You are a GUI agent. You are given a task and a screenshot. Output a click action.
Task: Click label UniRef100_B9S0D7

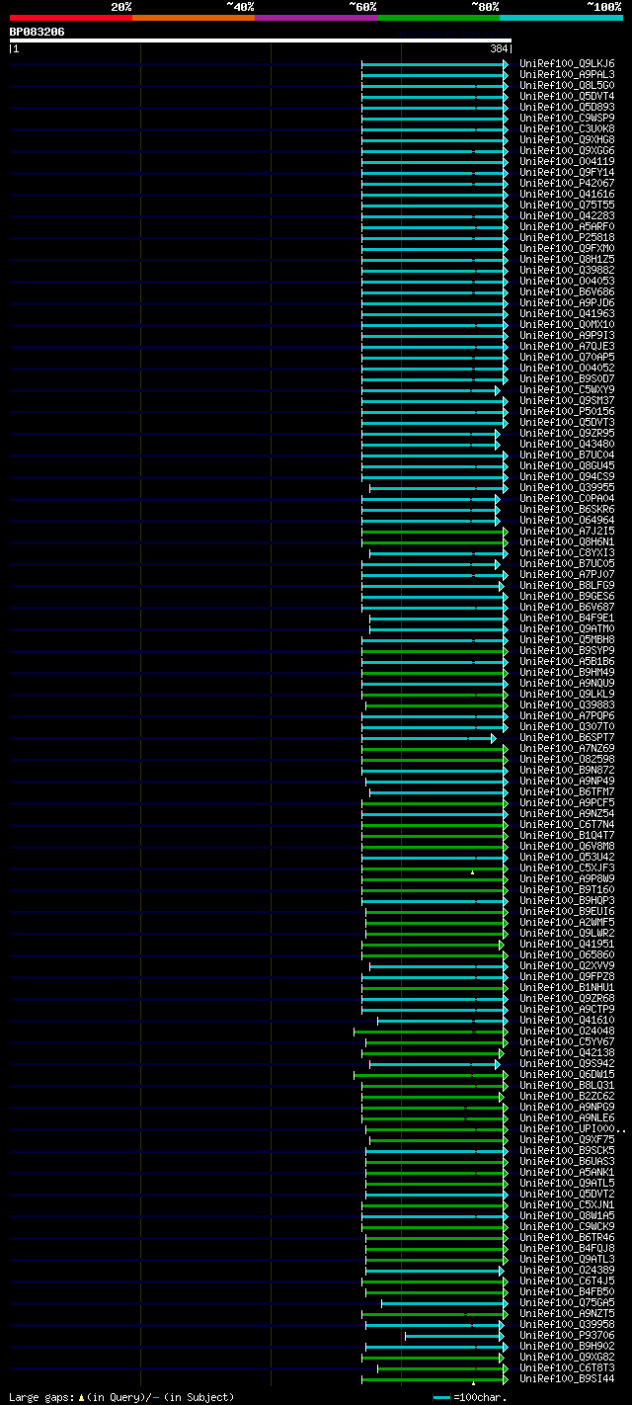pos(567,378)
